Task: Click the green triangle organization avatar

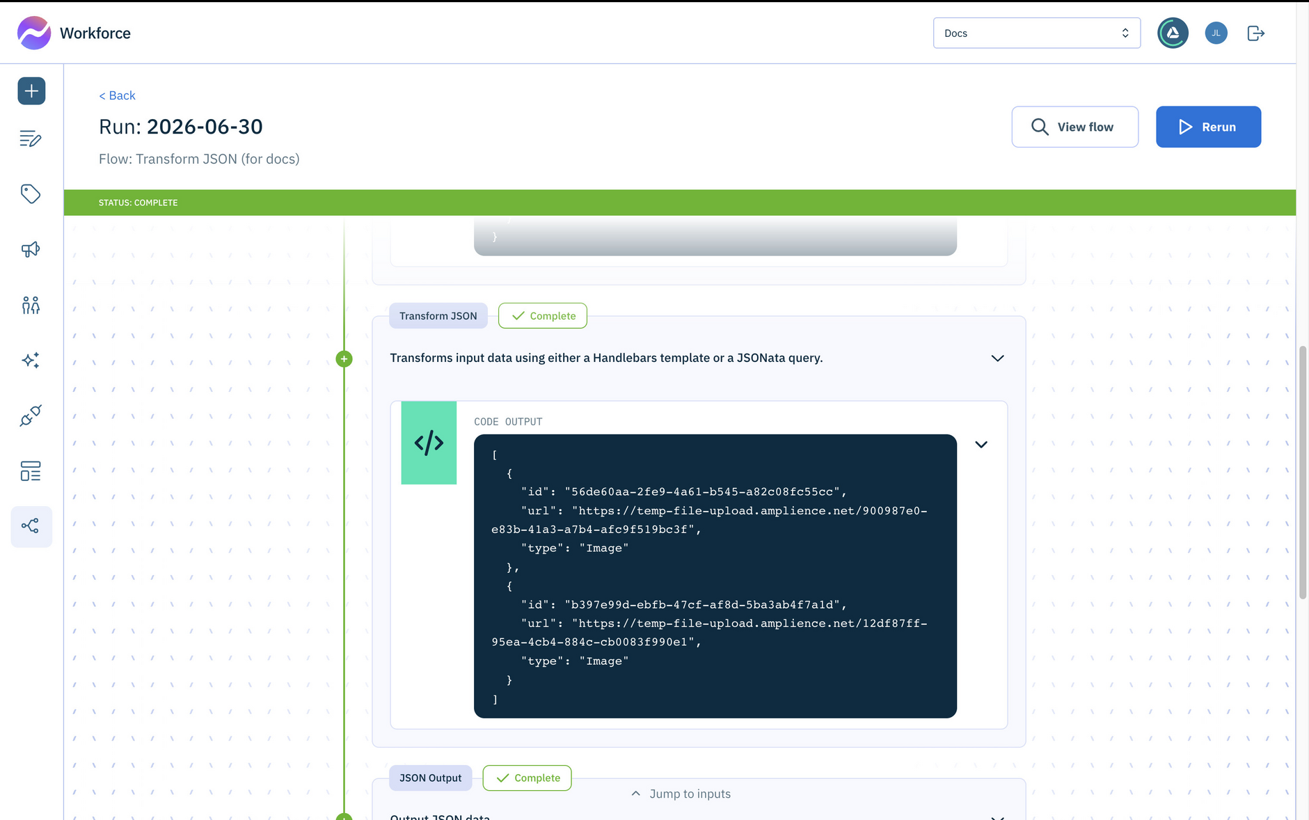Action: point(1173,33)
